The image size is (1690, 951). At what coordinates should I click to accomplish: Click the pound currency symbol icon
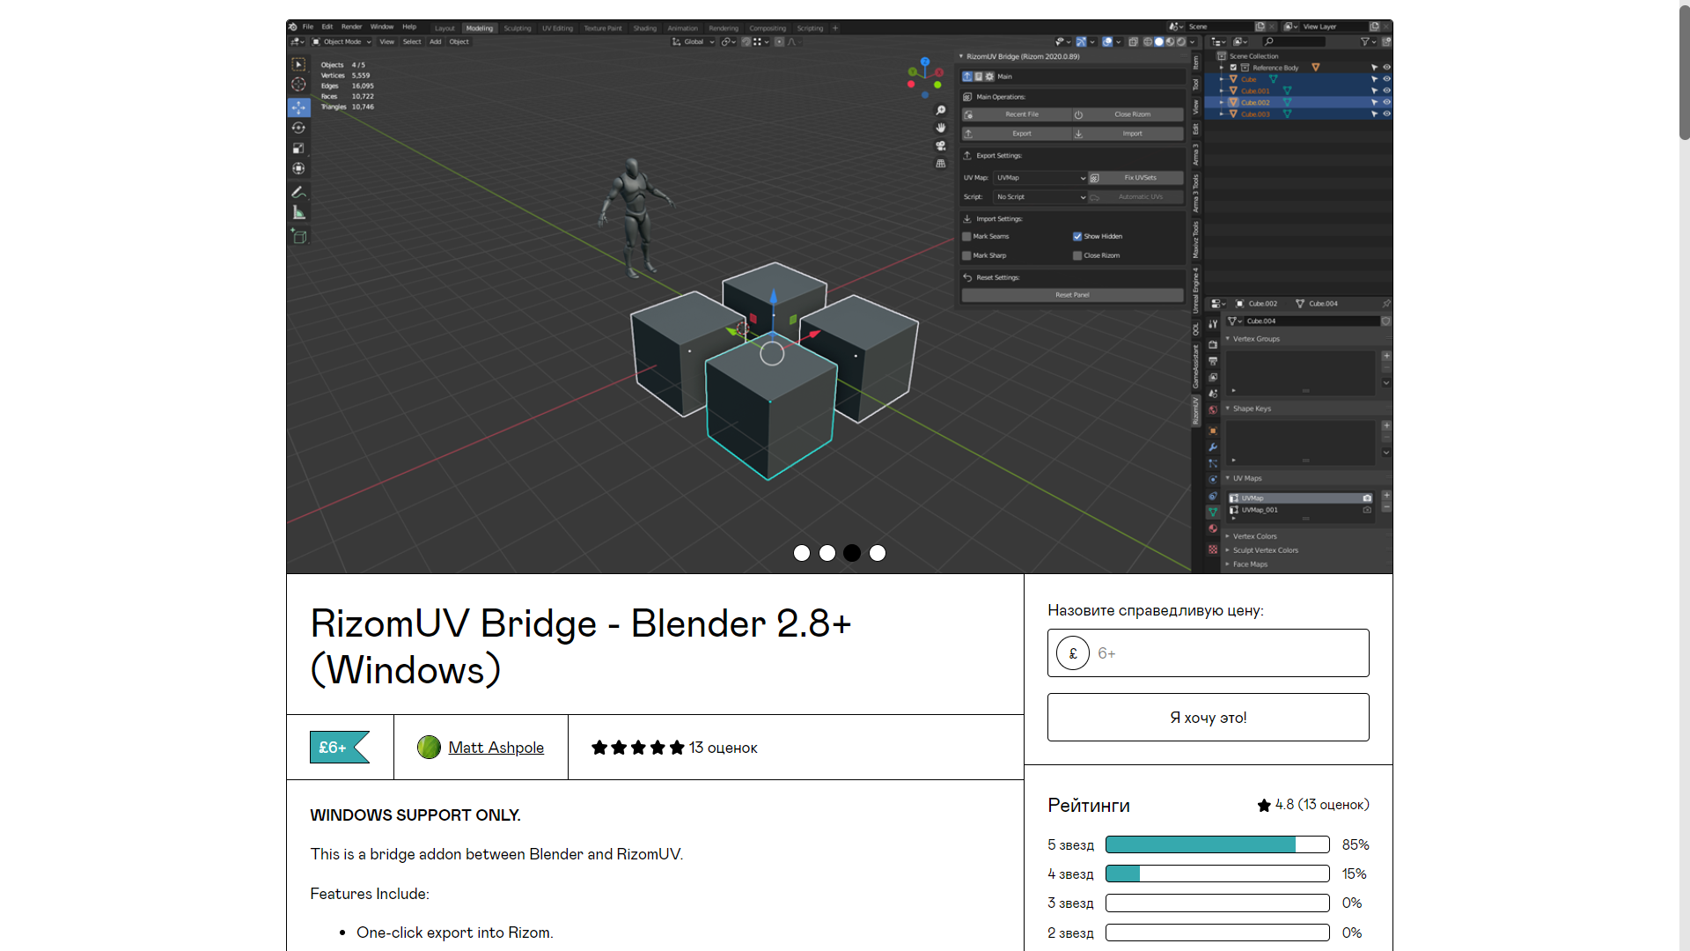[x=1072, y=653]
